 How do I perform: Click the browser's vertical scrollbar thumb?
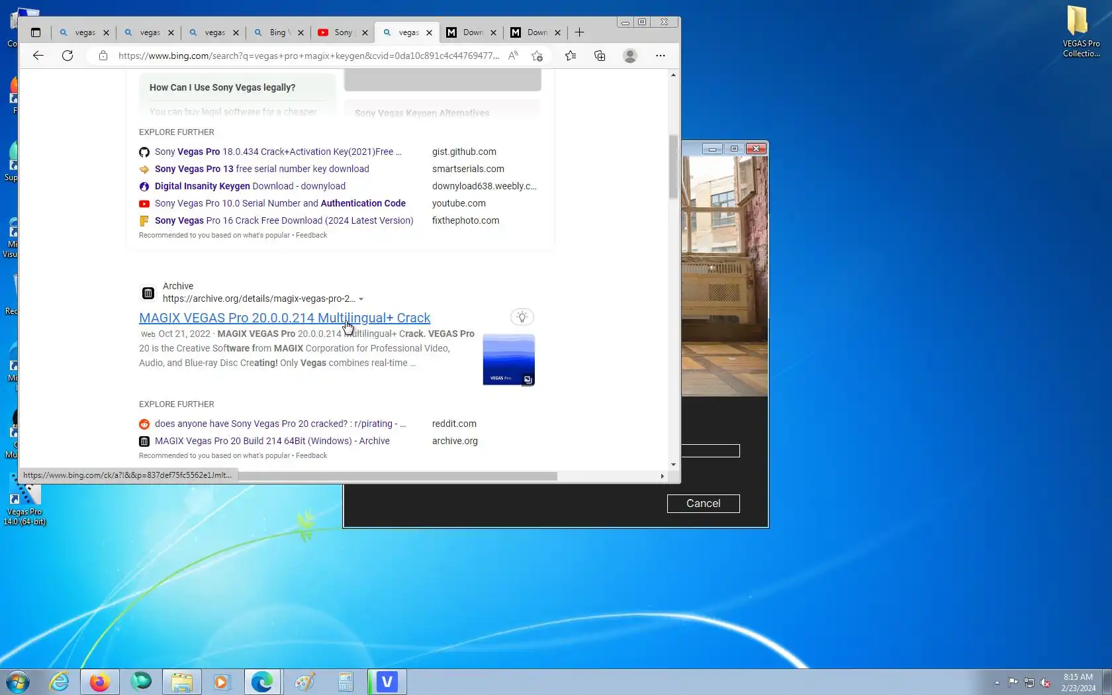pyautogui.click(x=673, y=167)
